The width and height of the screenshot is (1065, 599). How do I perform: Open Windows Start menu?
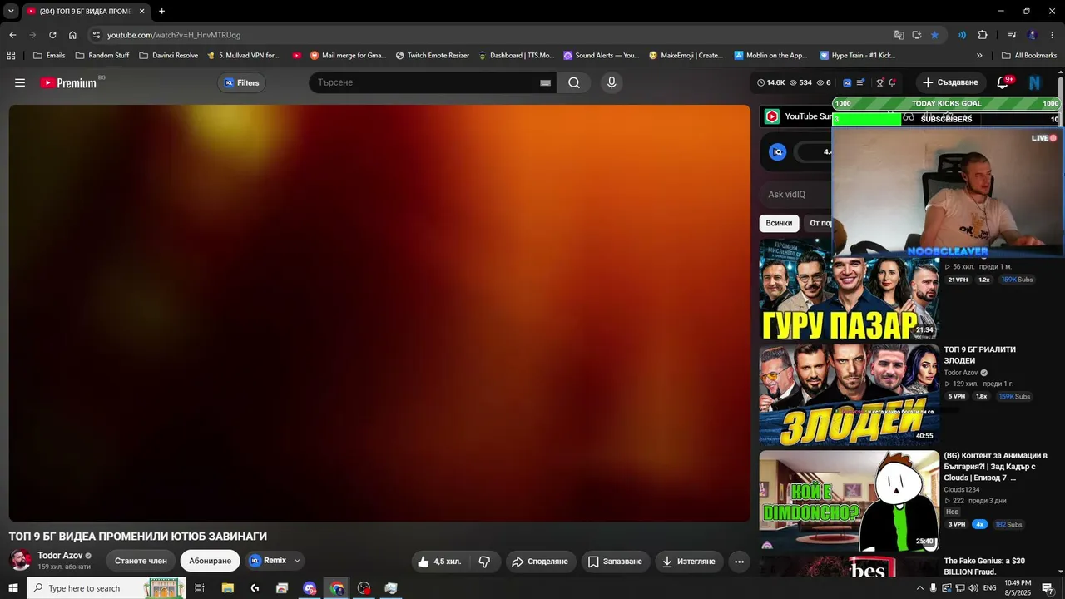pyautogui.click(x=12, y=588)
